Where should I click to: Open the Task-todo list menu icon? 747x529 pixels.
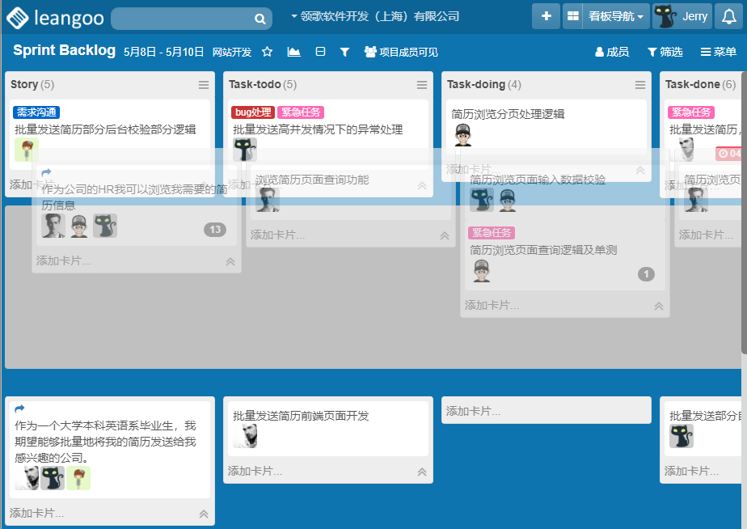pyautogui.click(x=422, y=85)
